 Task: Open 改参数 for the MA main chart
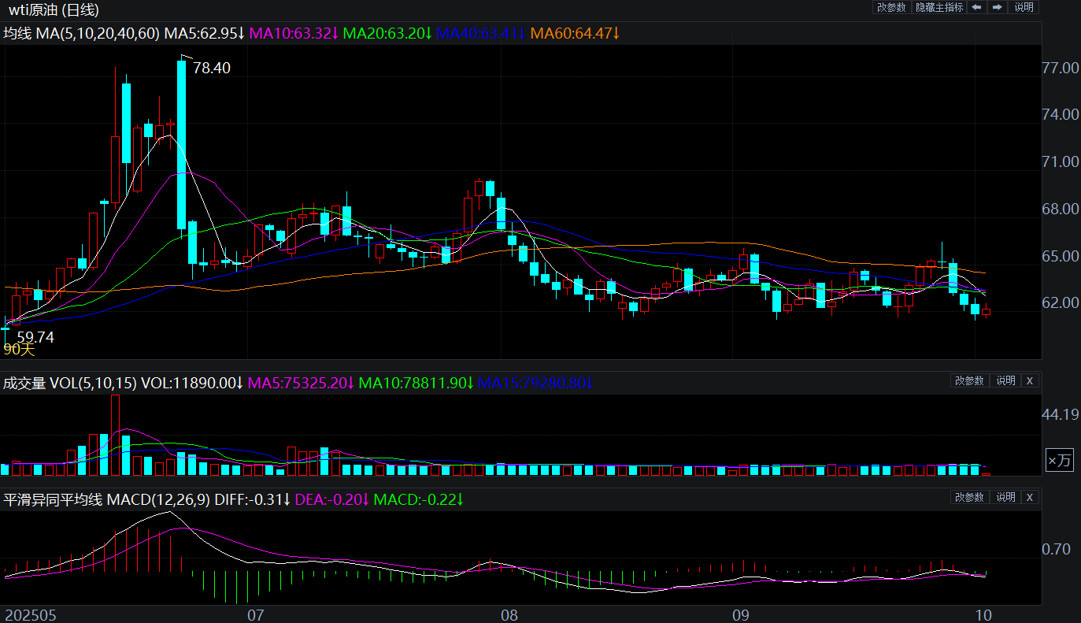(891, 7)
